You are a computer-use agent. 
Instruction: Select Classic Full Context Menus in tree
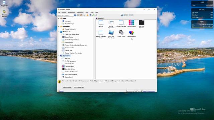click(x=72, y=34)
